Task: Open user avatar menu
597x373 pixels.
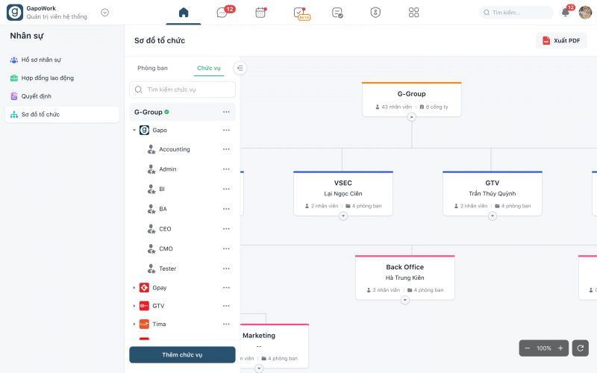Action: pyautogui.click(x=585, y=13)
